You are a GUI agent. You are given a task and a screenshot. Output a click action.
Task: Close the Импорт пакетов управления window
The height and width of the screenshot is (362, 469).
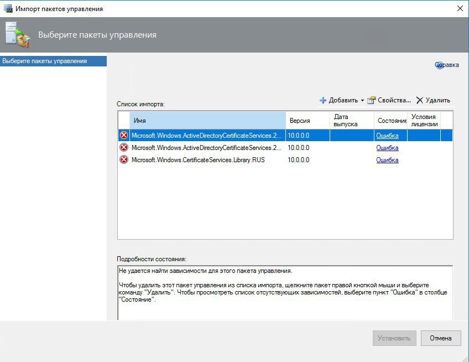click(460, 8)
